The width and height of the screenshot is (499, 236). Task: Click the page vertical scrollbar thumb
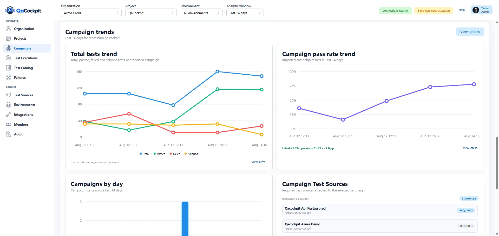coord(497,163)
